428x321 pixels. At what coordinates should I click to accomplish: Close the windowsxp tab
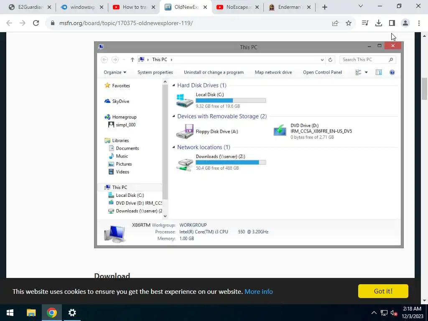pos(102,8)
